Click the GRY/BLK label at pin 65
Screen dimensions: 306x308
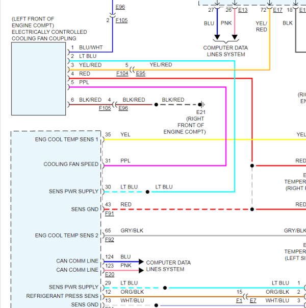click(132, 230)
